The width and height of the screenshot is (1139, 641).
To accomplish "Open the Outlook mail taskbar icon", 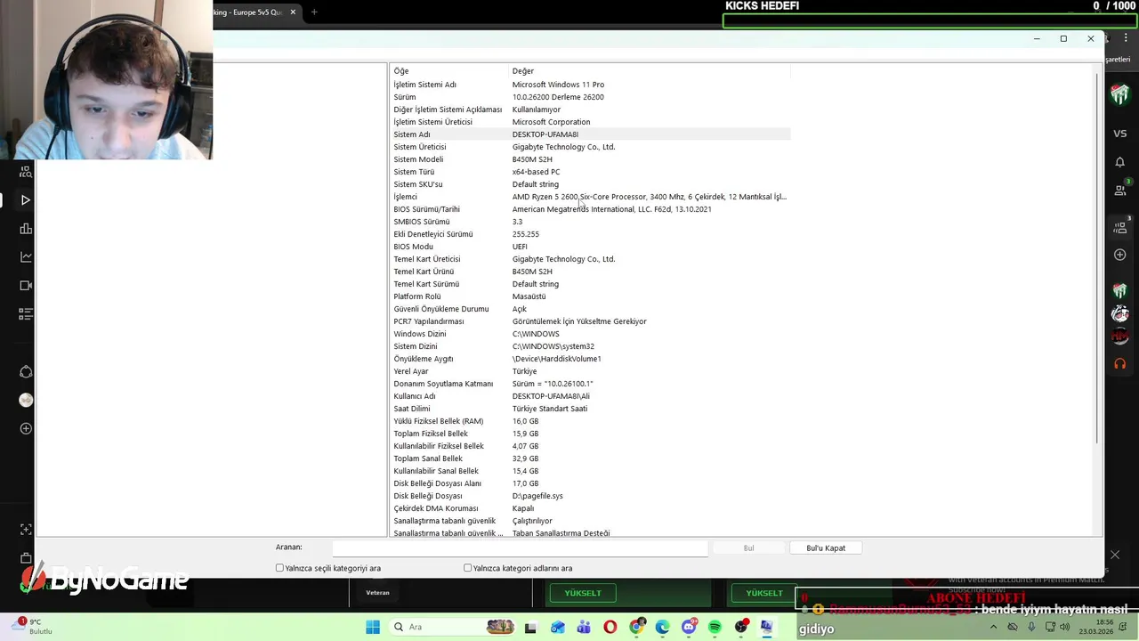I will (x=557, y=627).
